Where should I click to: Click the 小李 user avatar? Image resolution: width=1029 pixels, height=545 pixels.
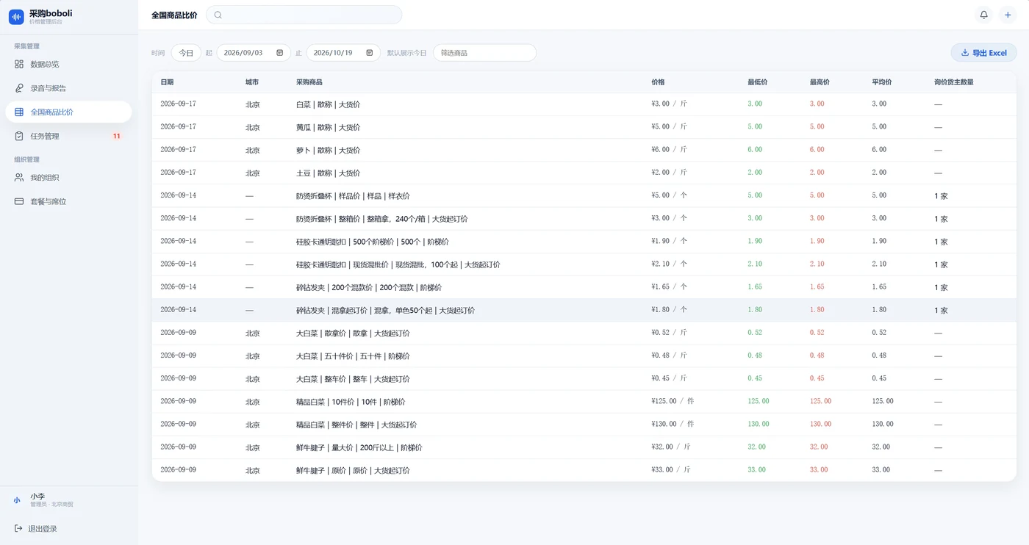(x=17, y=500)
